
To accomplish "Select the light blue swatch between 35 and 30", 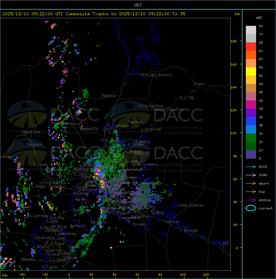I will click(251, 129).
